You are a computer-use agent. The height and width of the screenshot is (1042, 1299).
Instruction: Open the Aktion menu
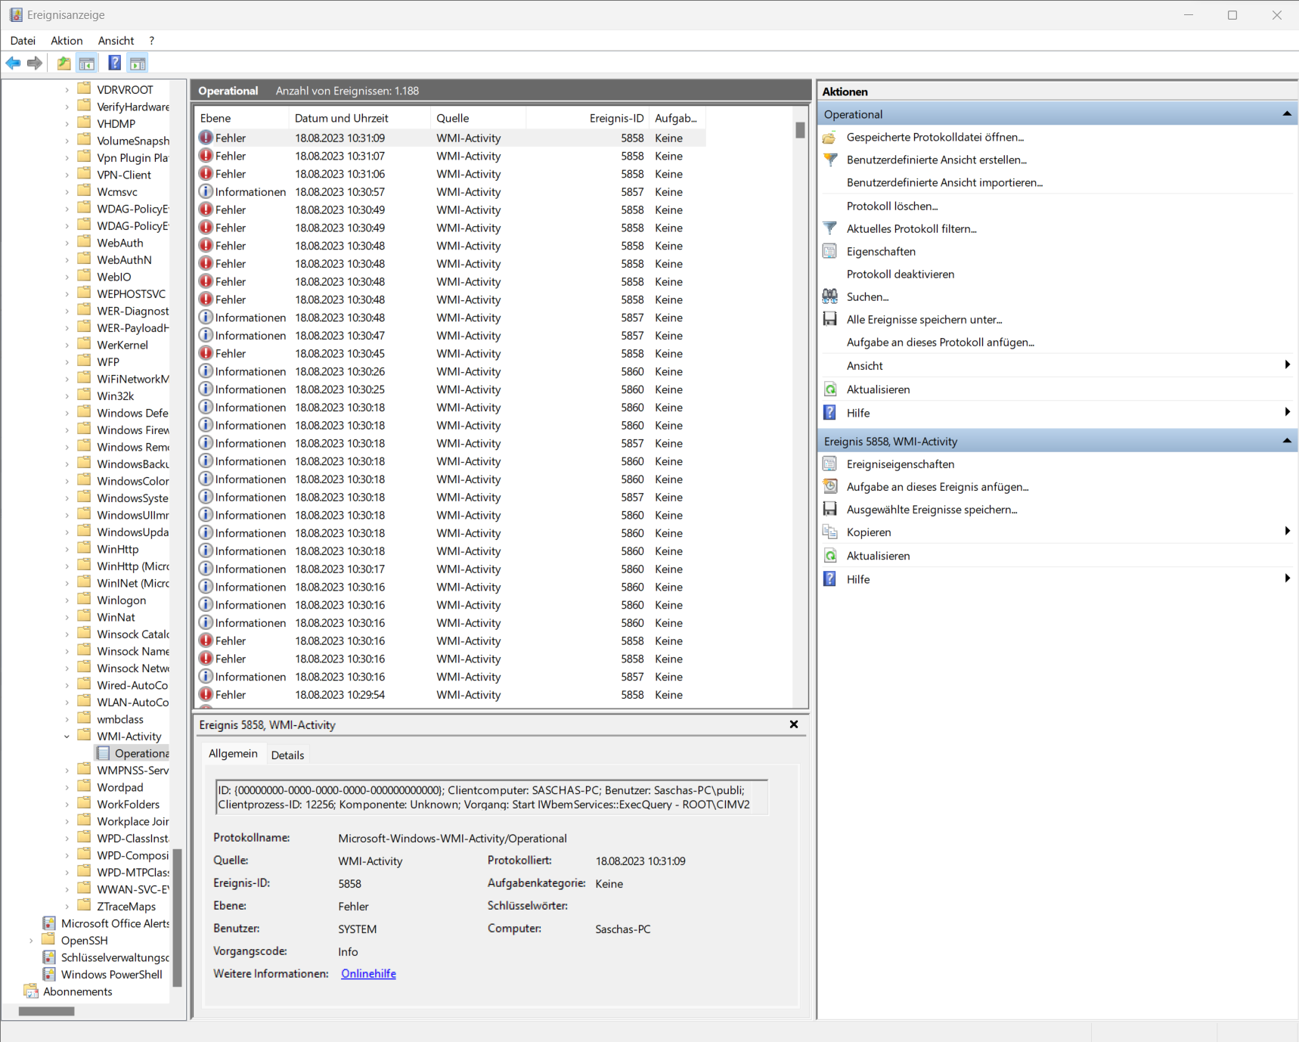click(x=67, y=41)
